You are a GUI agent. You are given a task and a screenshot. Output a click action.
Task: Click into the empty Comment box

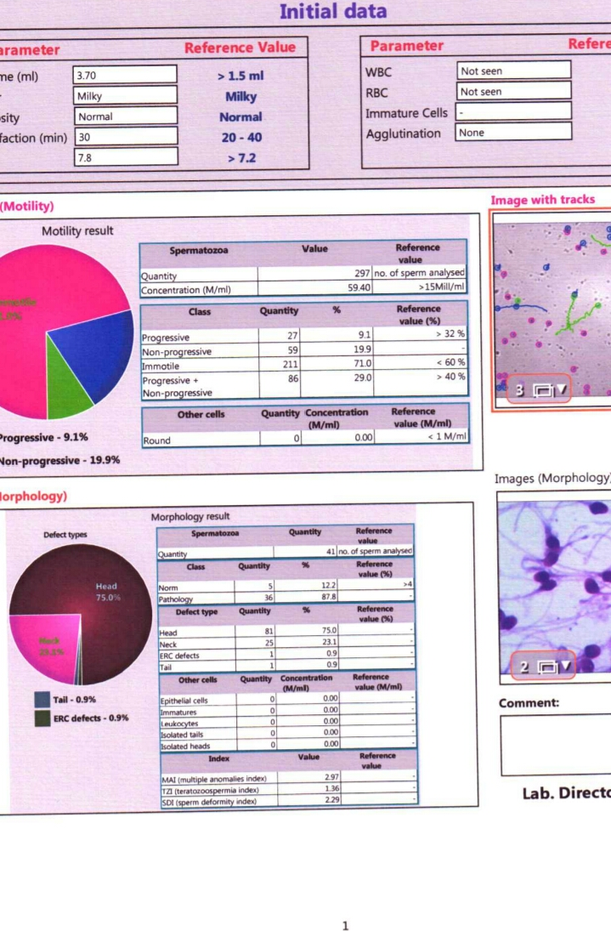pos(556,745)
